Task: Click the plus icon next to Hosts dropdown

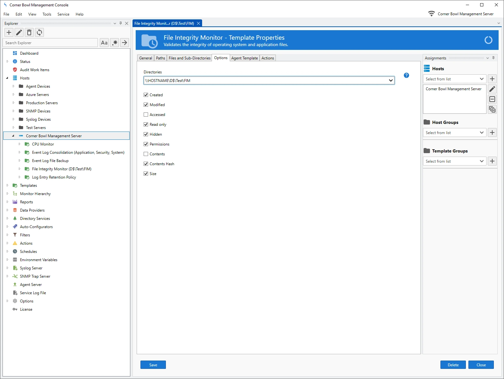Action: [x=492, y=79]
